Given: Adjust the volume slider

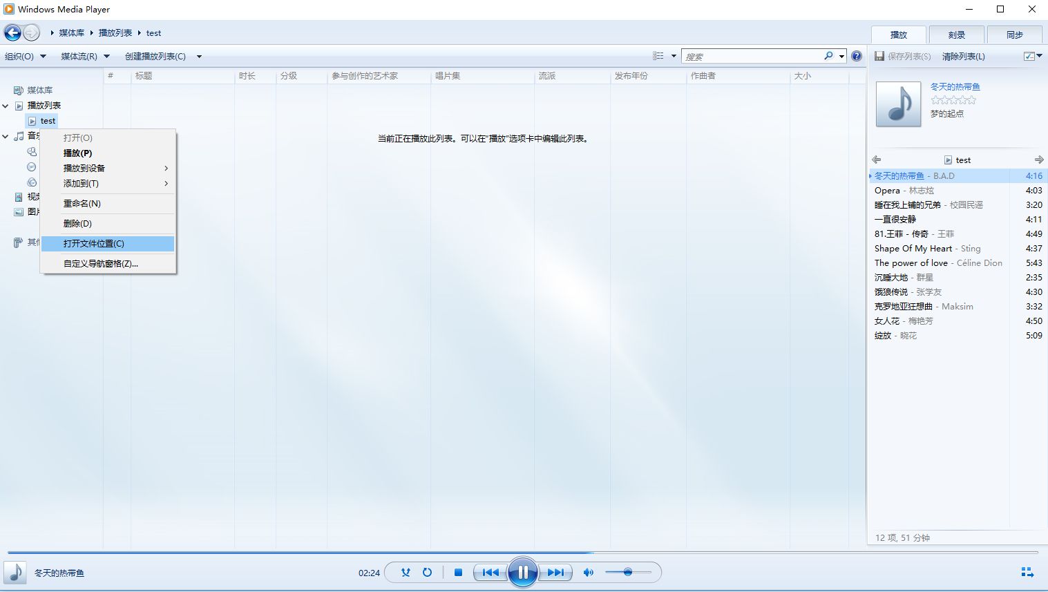Looking at the screenshot, I should (x=627, y=572).
